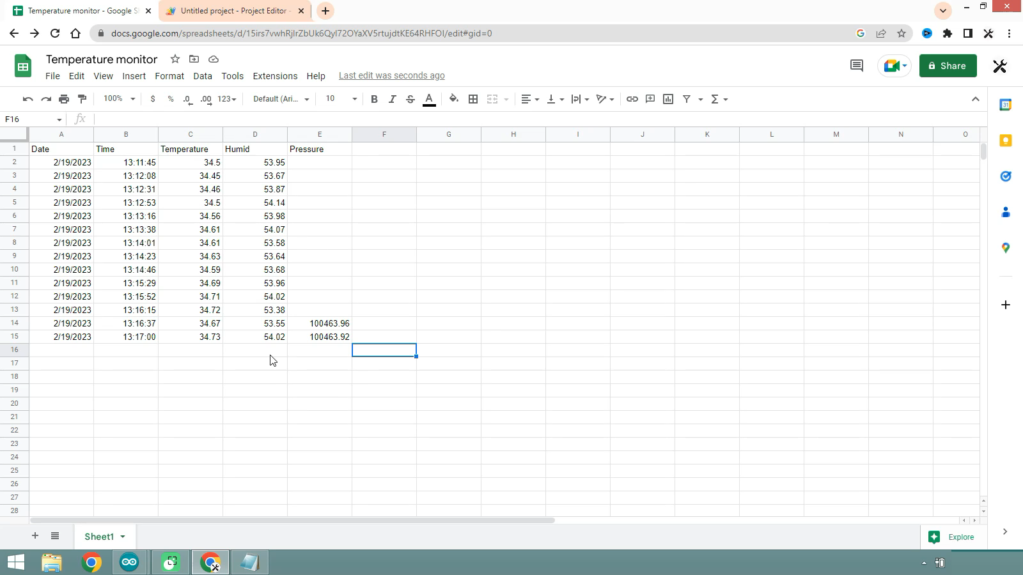The height and width of the screenshot is (575, 1023).
Task: Open Google Calendar side panel
Action: pos(1006,105)
